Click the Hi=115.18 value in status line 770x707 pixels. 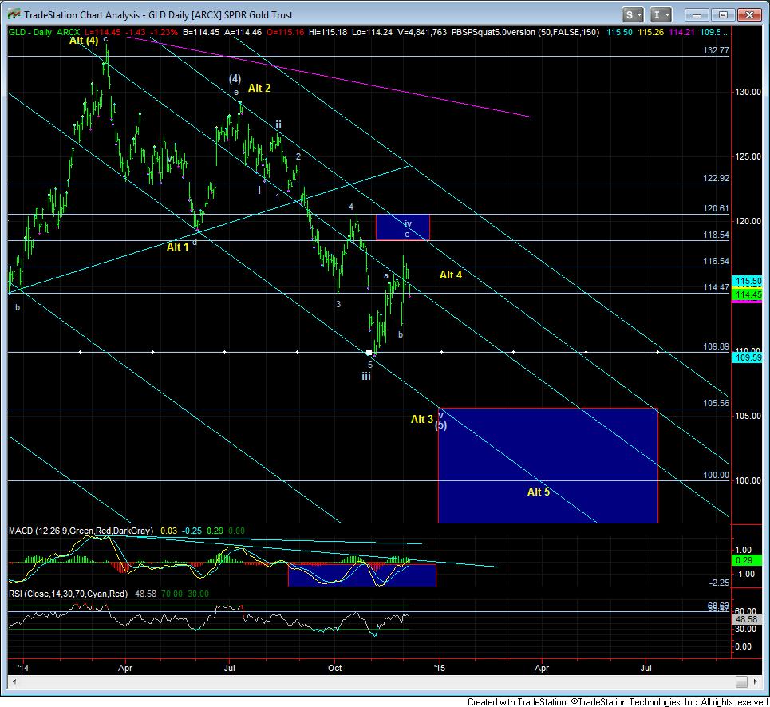(328, 33)
